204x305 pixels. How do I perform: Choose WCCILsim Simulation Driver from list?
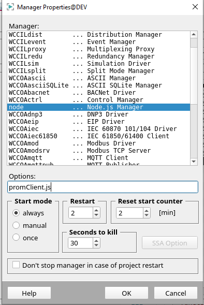pyautogui.click(x=98, y=64)
